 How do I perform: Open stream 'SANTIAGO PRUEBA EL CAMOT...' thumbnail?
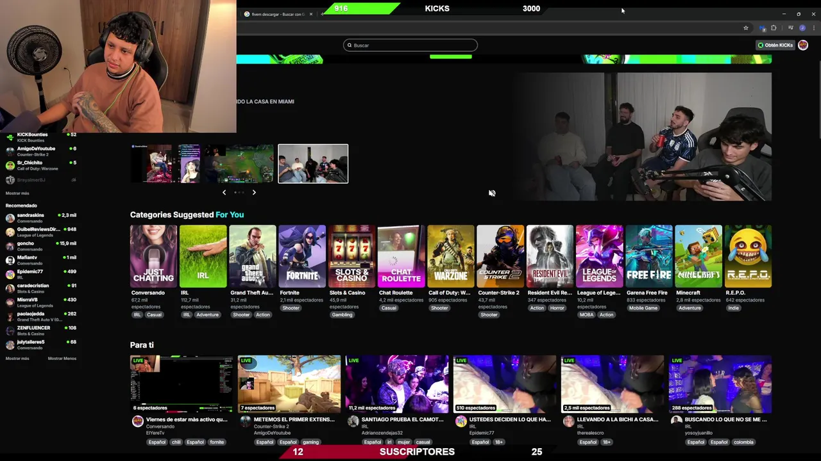click(397, 384)
